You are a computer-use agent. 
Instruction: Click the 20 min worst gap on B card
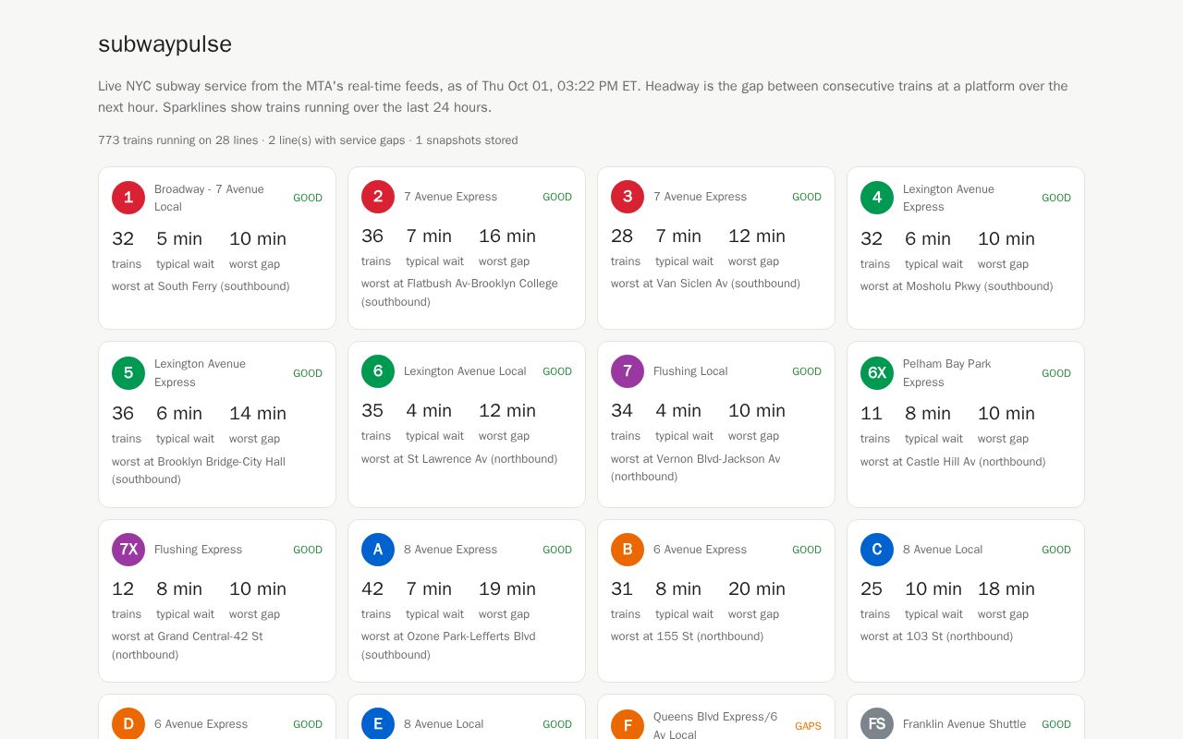[757, 588]
